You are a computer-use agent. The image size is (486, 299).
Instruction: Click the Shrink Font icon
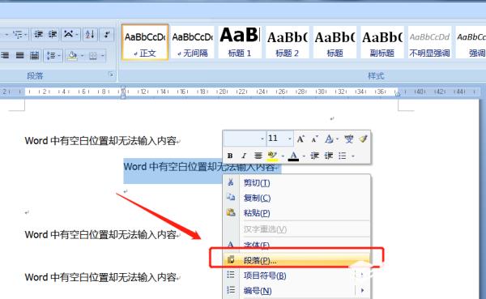tap(314, 139)
